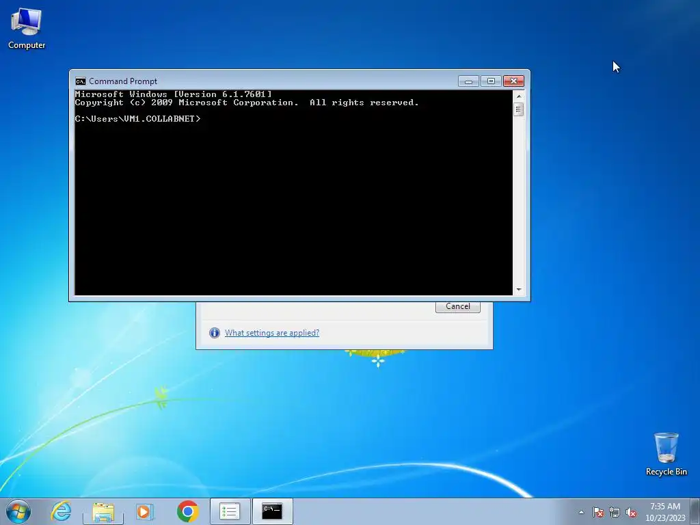Show hidden system tray icons
Screen dimensions: 700x525
(x=581, y=512)
